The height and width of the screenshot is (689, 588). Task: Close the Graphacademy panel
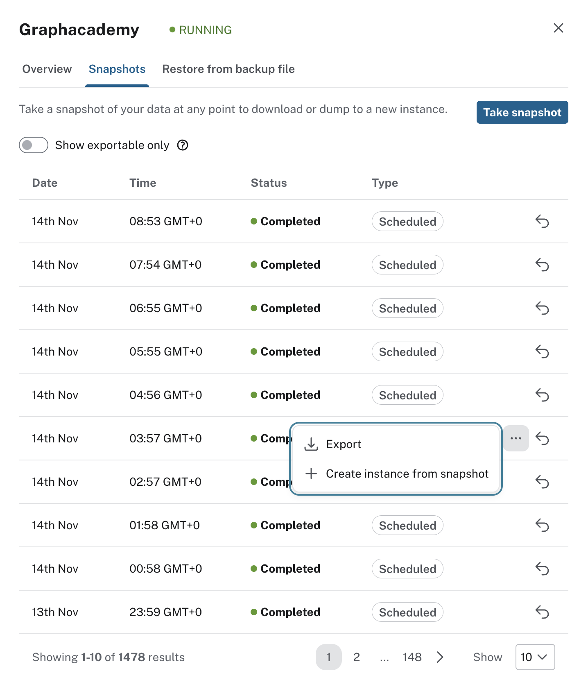point(558,28)
